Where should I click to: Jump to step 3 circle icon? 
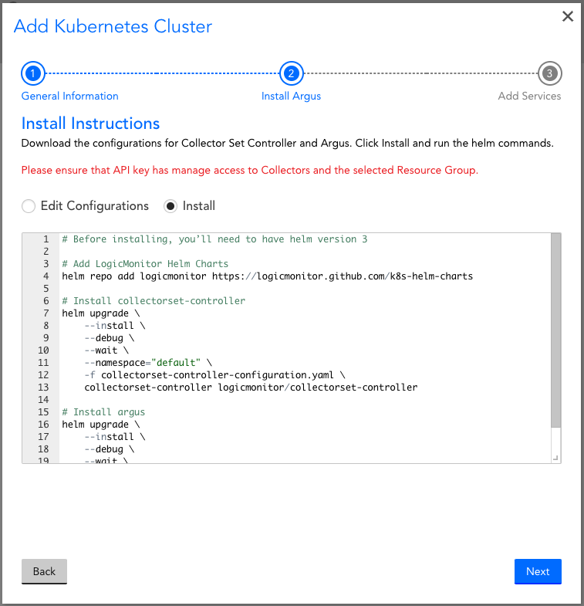[x=549, y=73]
